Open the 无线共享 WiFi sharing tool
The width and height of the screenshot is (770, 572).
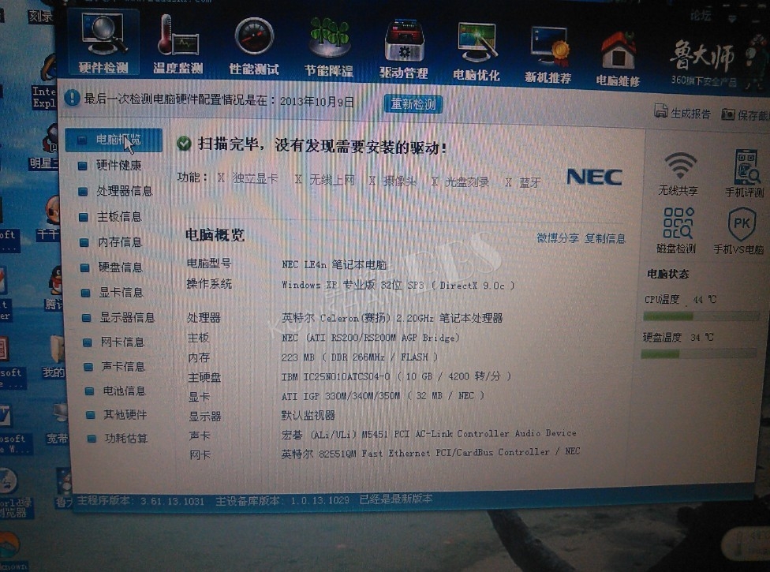click(x=678, y=173)
